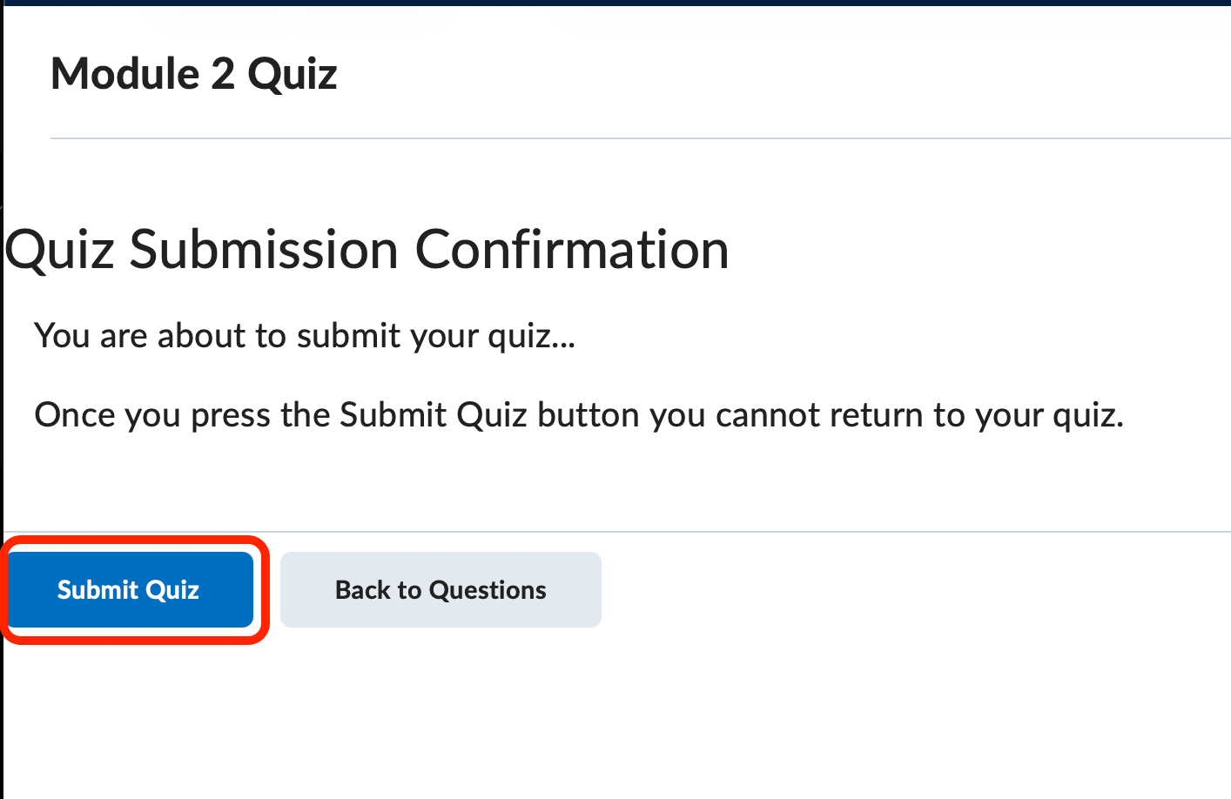Click the gray Back to Questions button

tap(440, 589)
